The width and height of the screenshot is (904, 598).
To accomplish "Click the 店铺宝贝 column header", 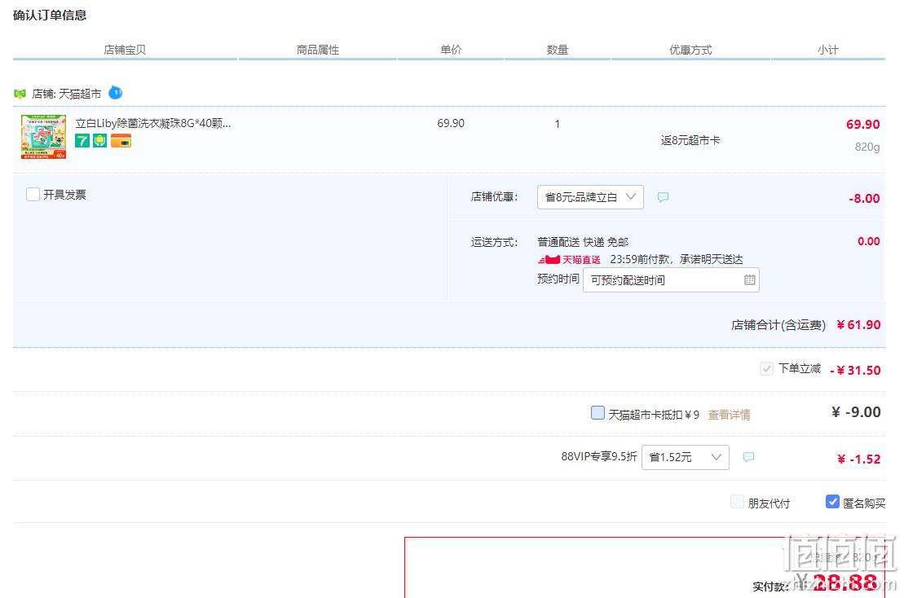I will (125, 51).
